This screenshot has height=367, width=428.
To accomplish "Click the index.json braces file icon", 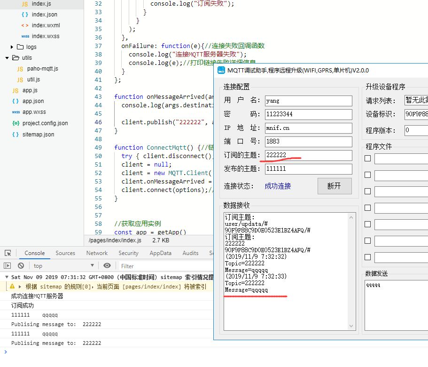I will click(25, 15).
